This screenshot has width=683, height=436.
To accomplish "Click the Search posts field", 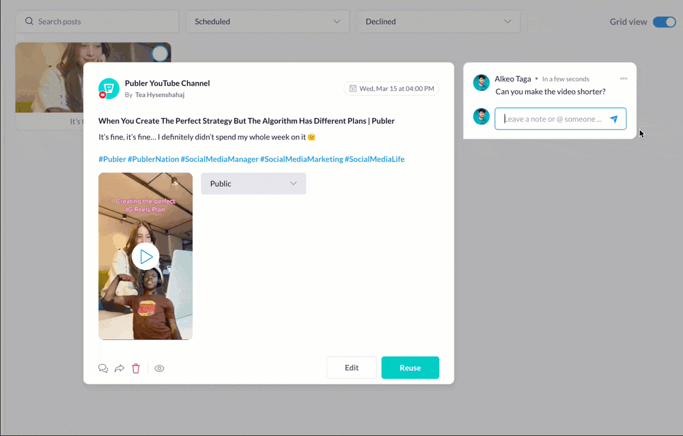I will (97, 21).
